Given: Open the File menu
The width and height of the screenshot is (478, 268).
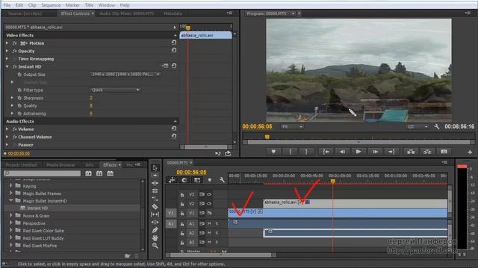Looking at the screenshot, I should 7,5.
